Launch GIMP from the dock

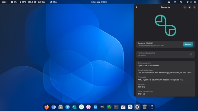(102, 107)
